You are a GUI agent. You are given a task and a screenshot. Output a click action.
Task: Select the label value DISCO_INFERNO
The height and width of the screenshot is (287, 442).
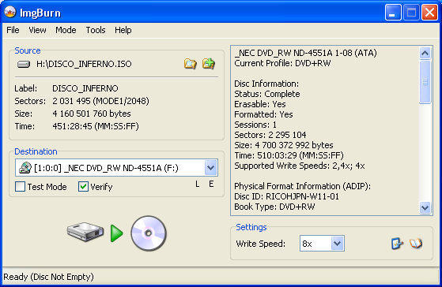pyautogui.click(x=85, y=88)
